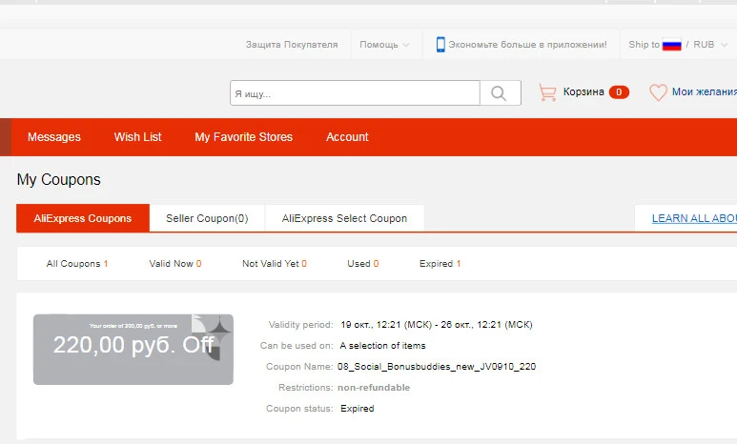This screenshot has height=444, width=737.
Task: Filter by Valid Now coupons
Action: coord(174,264)
